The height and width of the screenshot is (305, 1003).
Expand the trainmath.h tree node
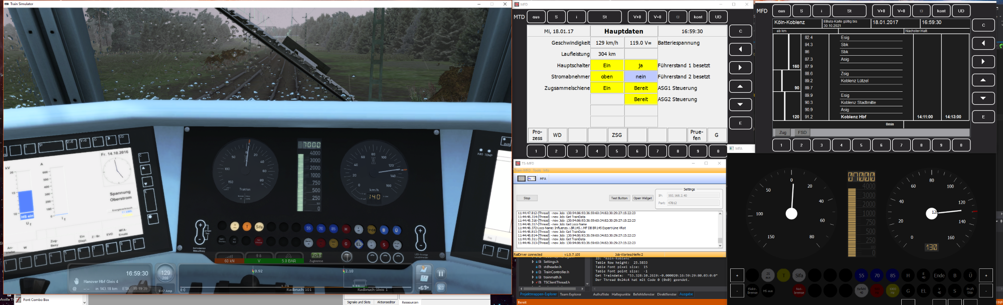tap(533, 277)
